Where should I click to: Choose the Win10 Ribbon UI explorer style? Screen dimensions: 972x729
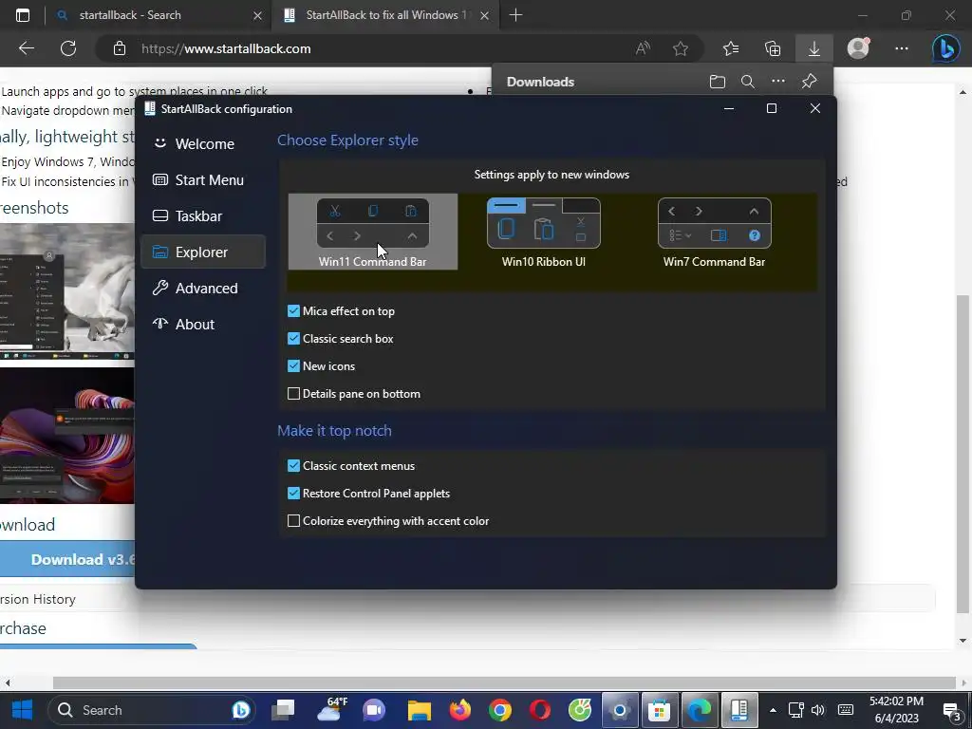click(x=544, y=232)
